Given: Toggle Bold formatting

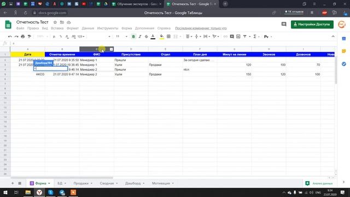Looking at the screenshot, I should 133,37.
